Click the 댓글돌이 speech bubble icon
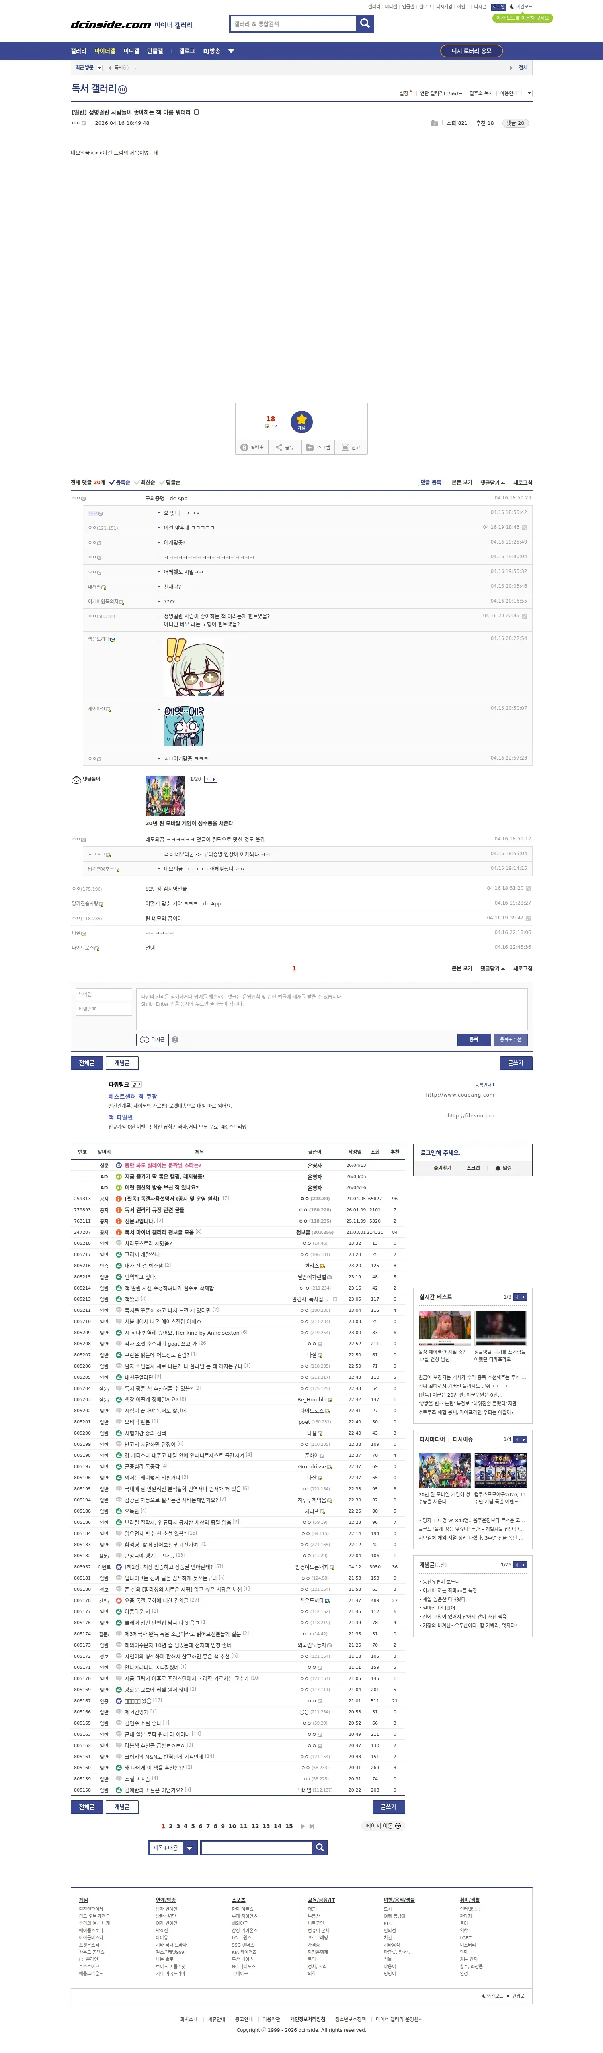603x2053 pixels. pyautogui.click(x=76, y=779)
